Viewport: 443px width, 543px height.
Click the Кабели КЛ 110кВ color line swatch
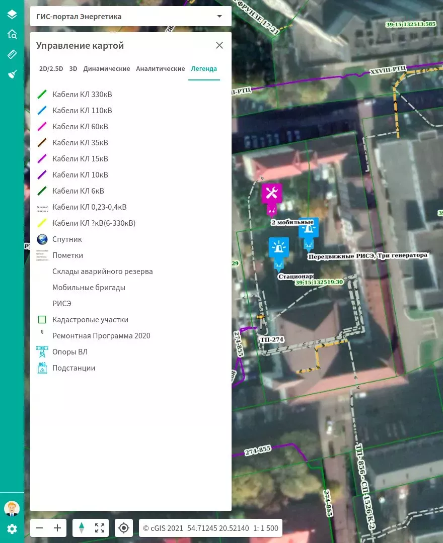point(42,110)
